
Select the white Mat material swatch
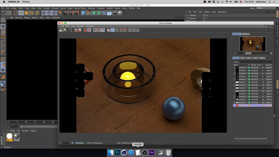coord(10,137)
